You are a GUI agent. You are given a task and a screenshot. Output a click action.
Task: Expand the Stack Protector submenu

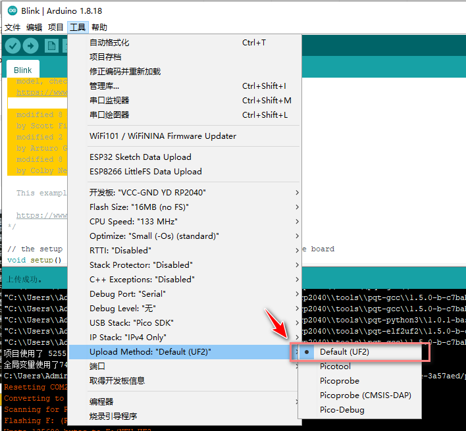(x=185, y=265)
